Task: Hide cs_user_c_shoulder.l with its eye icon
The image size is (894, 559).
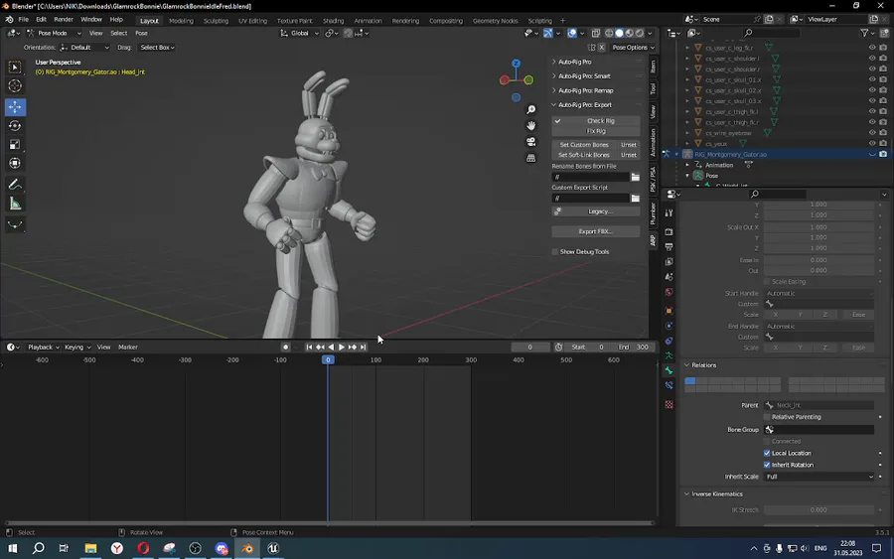Action: click(x=872, y=59)
